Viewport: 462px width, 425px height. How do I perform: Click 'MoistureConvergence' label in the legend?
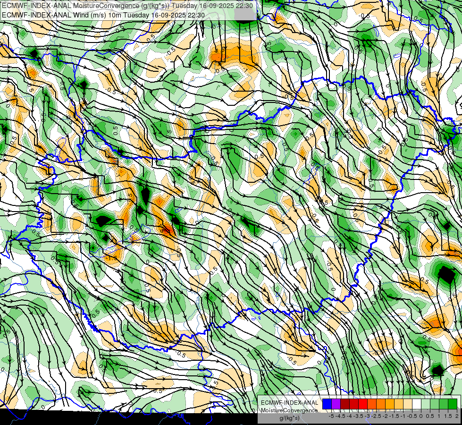pyautogui.click(x=289, y=410)
